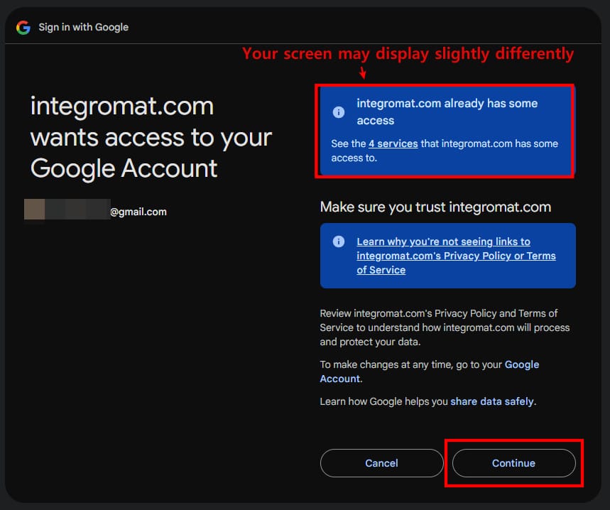Click info icon beside the 'Learn why' link
Viewport: 610px width, 510px height.
click(x=339, y=242)
